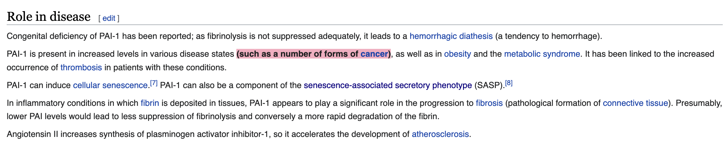Open the atherosclerosis link
The image size is (727, 149).
click(x=440, y=134)
